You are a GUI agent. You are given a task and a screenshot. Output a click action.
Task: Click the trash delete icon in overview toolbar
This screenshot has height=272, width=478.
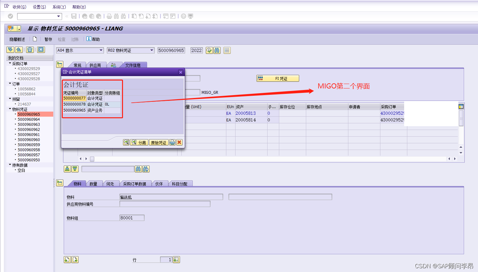coord(30,50)
